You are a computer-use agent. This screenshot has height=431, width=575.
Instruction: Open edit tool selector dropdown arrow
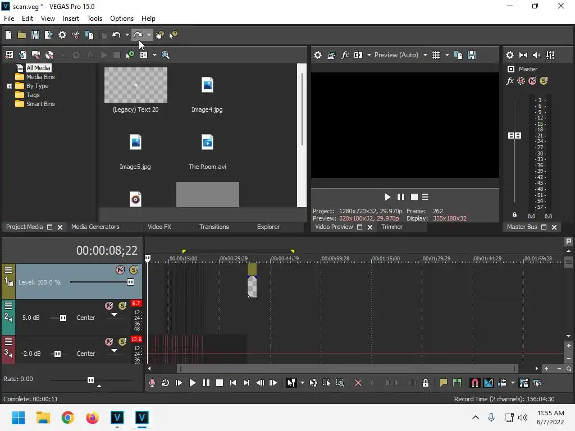302,383
